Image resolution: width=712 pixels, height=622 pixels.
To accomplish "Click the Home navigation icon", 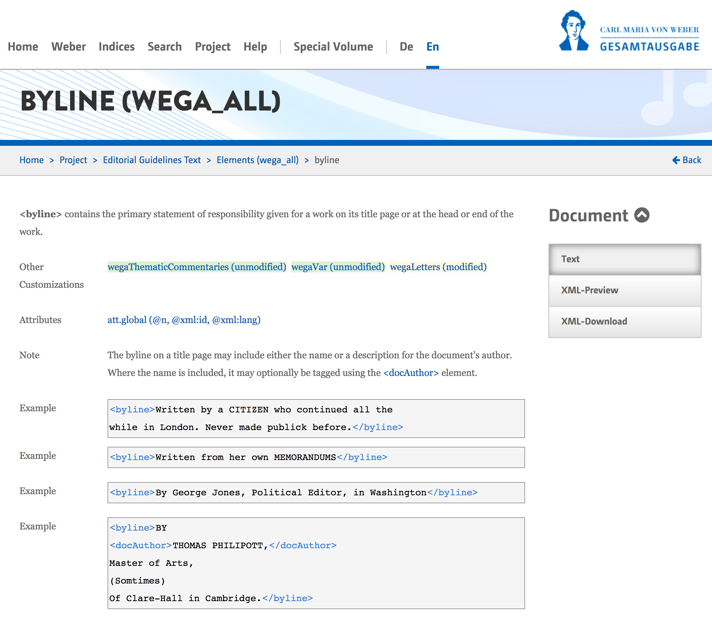I will [23, 46].
